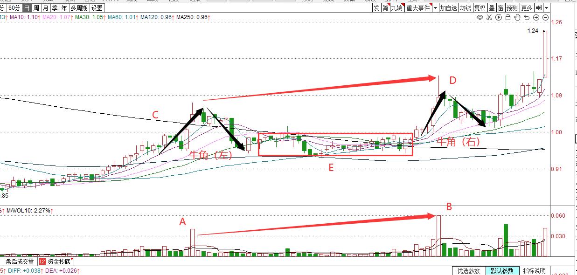Select the scissors cut tool icon
577x275 pixels.
click(x=489, y=17)
